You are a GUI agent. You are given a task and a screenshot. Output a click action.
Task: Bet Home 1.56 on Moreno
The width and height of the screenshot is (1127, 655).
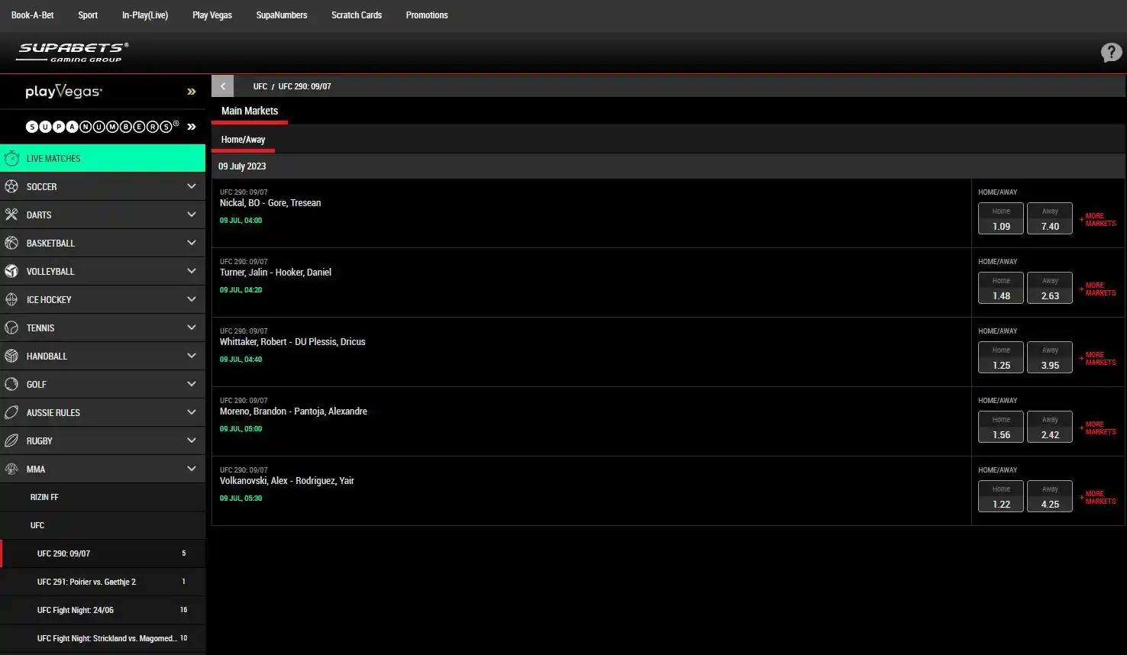[1001, 428]
